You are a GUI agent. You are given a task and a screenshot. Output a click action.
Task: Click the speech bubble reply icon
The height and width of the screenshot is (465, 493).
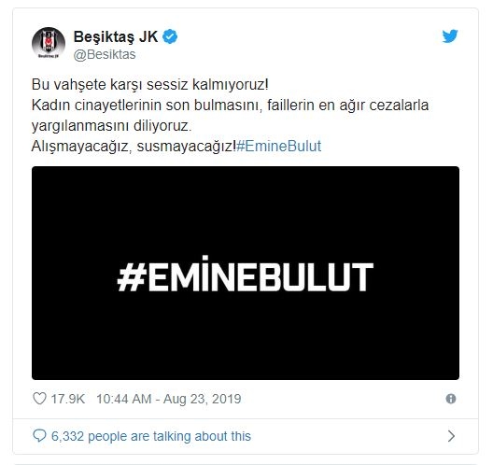click(39, 436)
